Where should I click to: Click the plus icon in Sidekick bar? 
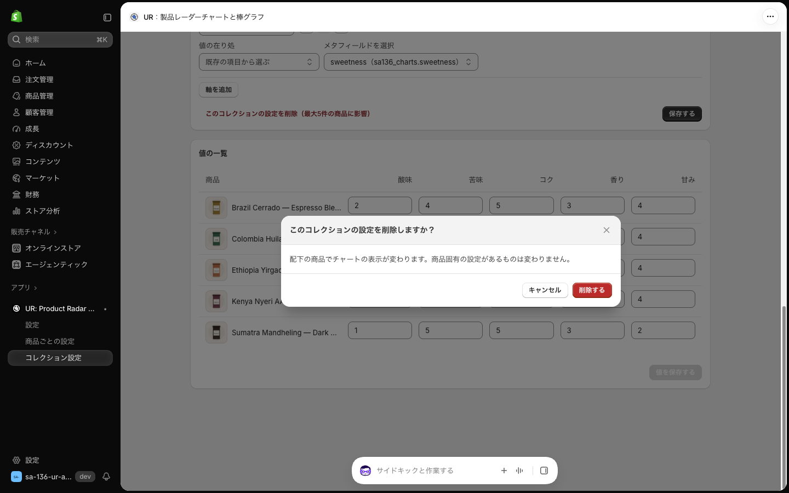coord(504,471)
